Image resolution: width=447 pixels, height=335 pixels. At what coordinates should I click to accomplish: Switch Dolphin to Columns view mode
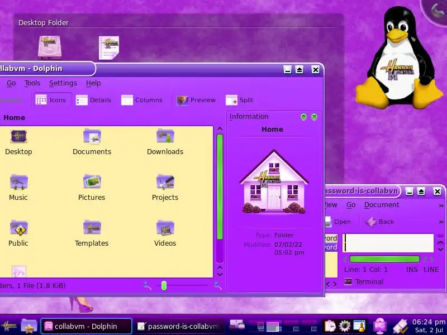(x=142, y=100)
